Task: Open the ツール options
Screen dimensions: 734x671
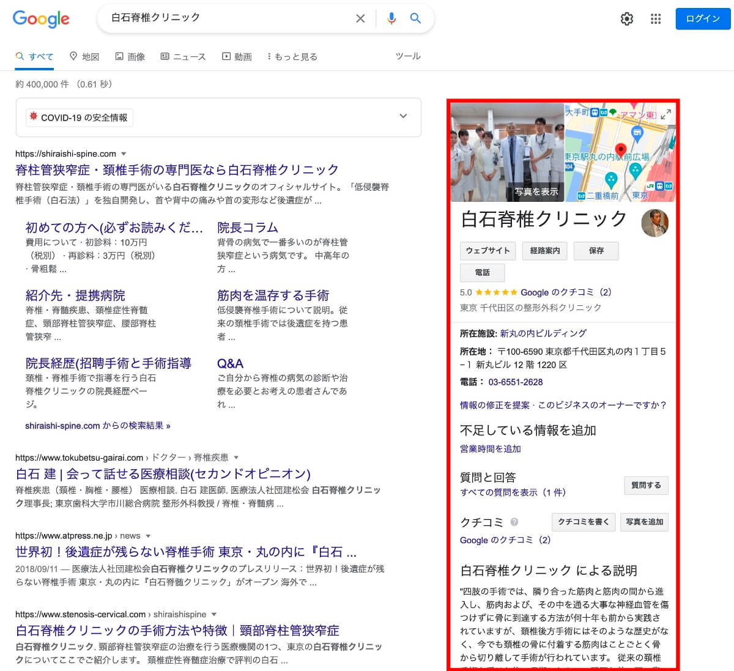Action: [408, 56]
